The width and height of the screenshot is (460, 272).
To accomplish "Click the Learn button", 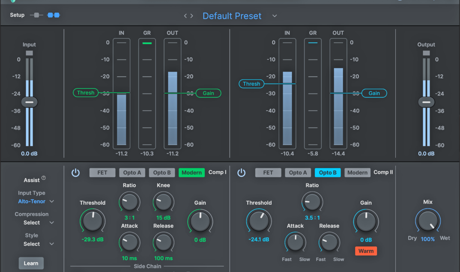I will pos(31,263).
